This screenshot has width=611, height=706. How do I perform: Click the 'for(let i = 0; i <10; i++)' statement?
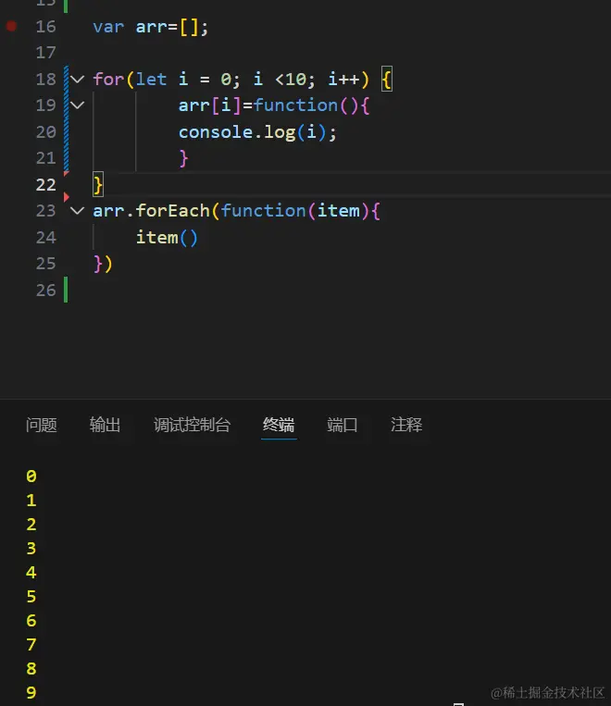click(x=231, y=80)
